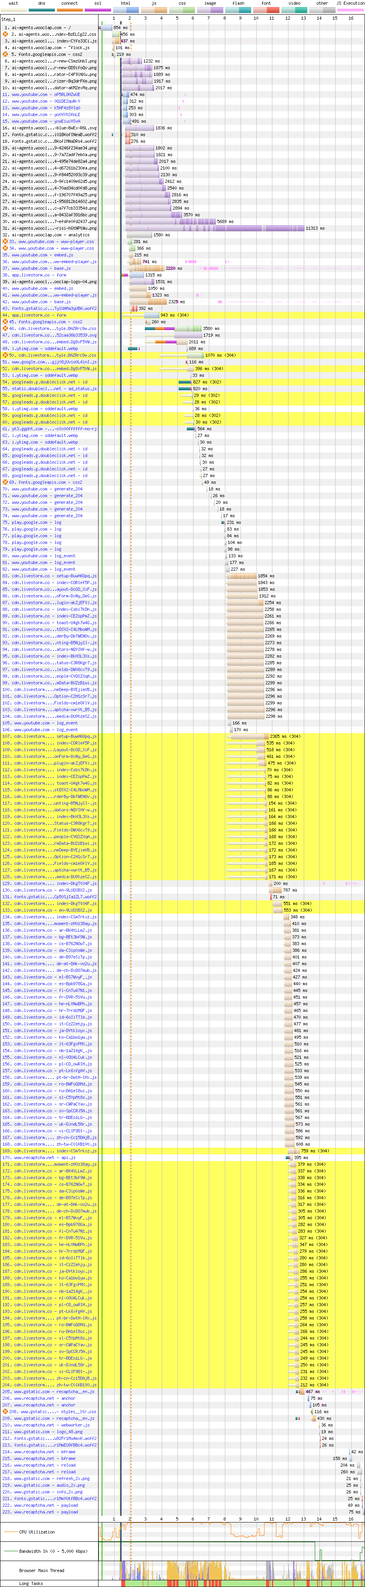Click the 'js' legend color swatch

153,10
